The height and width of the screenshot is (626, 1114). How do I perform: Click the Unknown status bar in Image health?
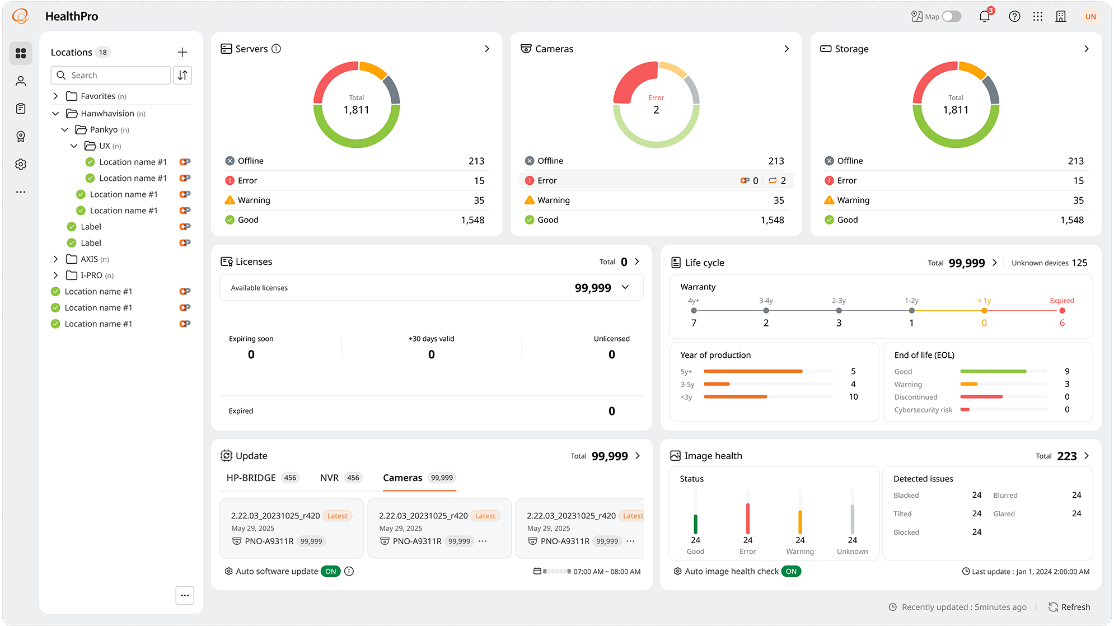(x=853, y=512)
